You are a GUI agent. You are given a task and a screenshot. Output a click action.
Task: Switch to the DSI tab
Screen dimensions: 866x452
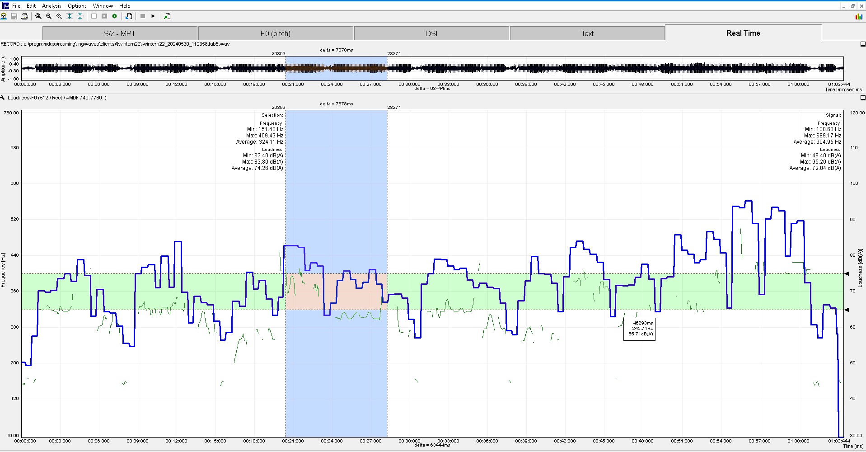pos(431,33)
